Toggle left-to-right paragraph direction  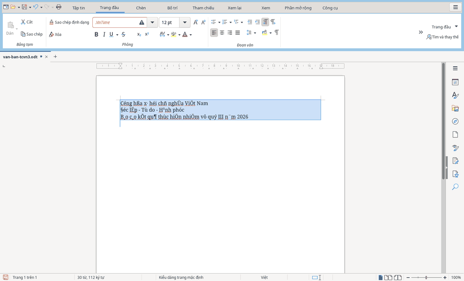(x=265, y=22)
